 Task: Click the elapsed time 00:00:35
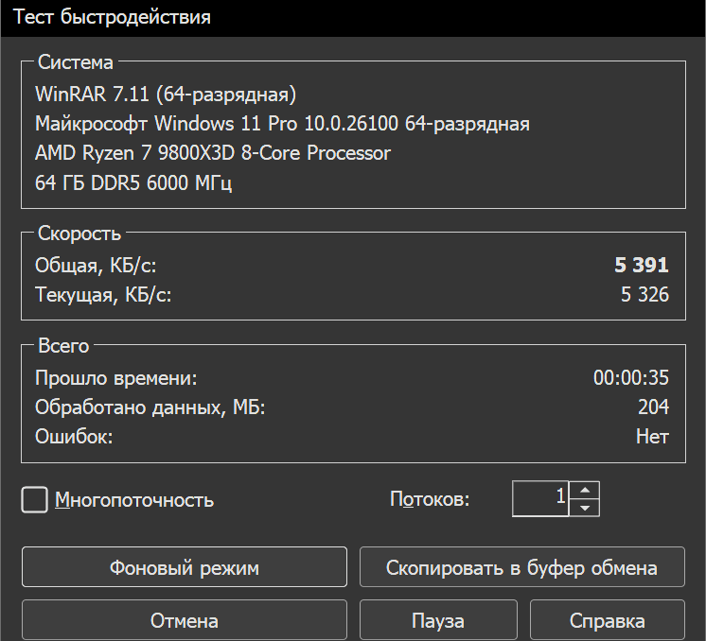coord(631,377)
